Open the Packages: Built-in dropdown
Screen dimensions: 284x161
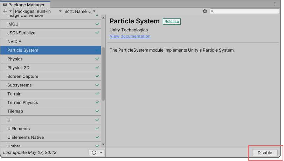coord(38,11)
